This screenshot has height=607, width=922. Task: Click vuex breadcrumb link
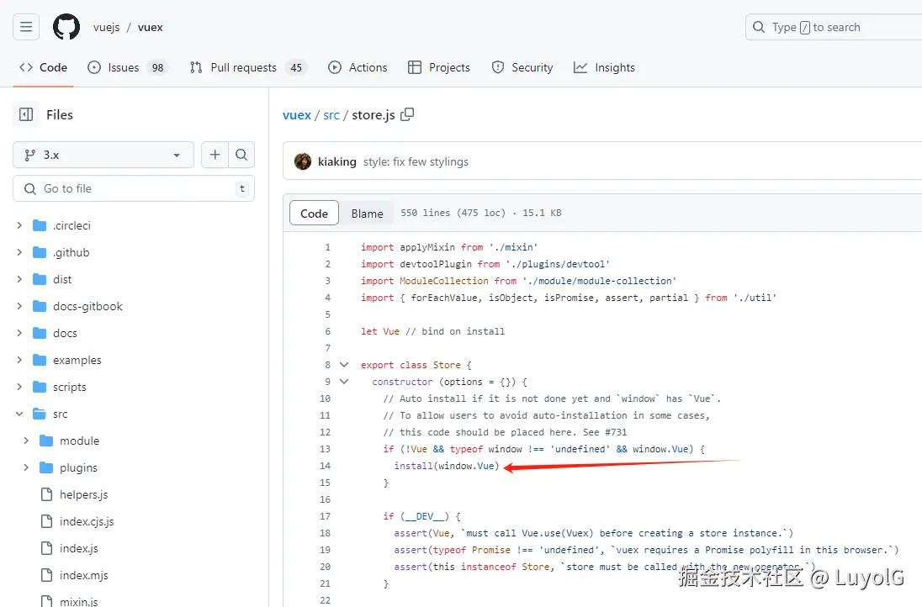(297, 115)
